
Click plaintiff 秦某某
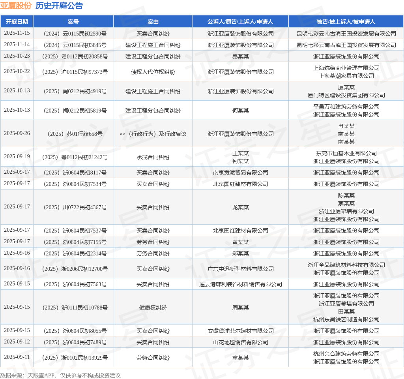[x=240, y=56]
